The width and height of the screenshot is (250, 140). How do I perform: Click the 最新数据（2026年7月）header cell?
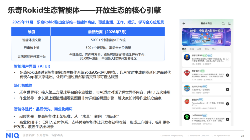pos(107,32)
